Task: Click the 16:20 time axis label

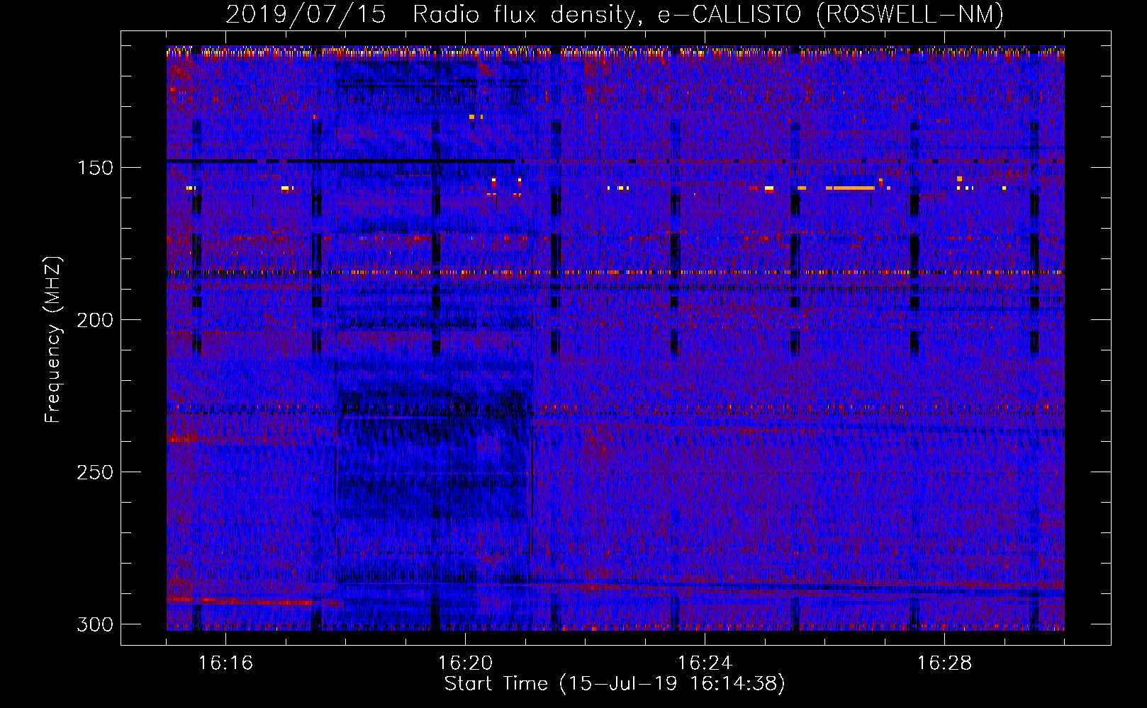Action: point(465,663)
